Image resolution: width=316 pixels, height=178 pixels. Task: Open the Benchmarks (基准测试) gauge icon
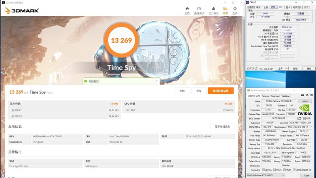pyautogui.click(x=199, y=9)
